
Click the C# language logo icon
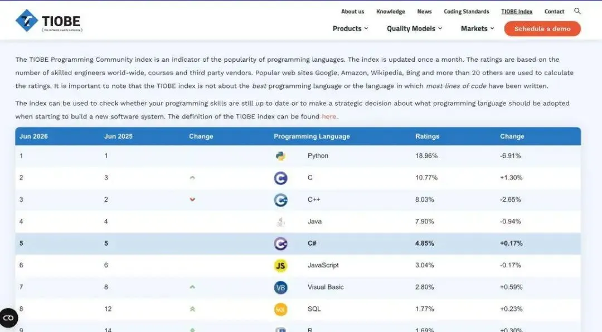[280, 243]
